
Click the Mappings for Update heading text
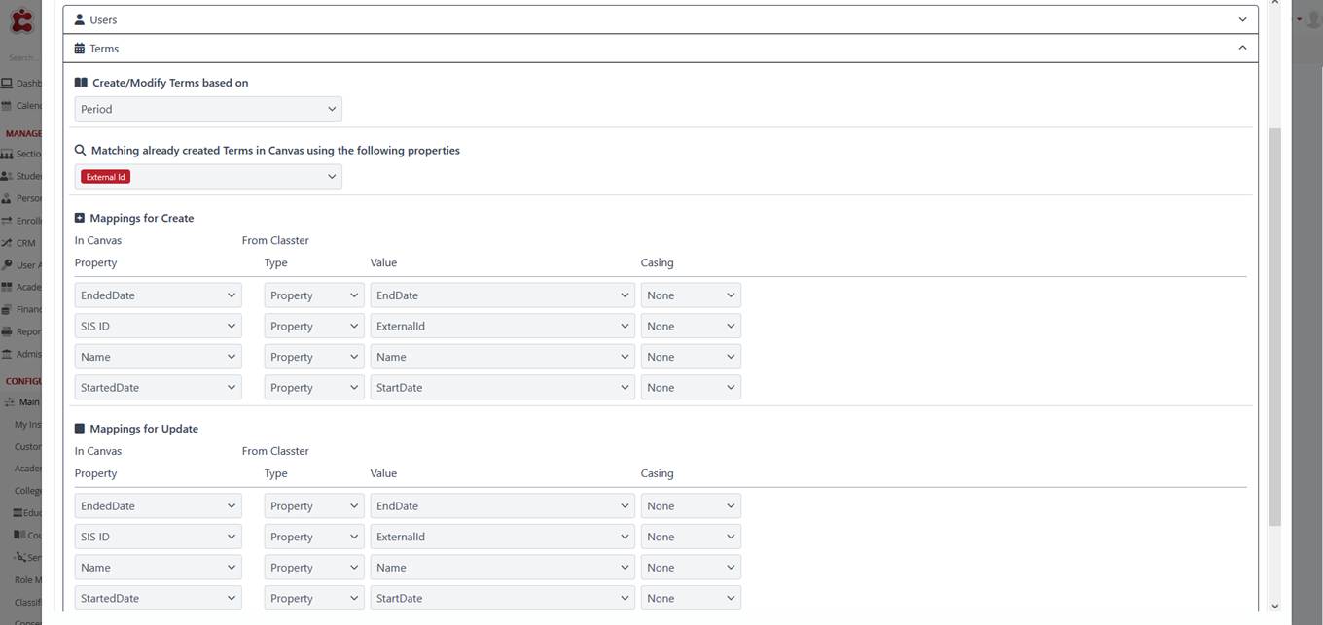(144, 429)
